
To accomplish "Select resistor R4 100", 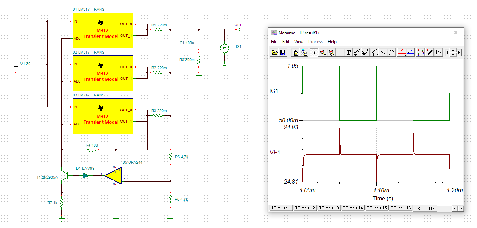I will 91,150.
